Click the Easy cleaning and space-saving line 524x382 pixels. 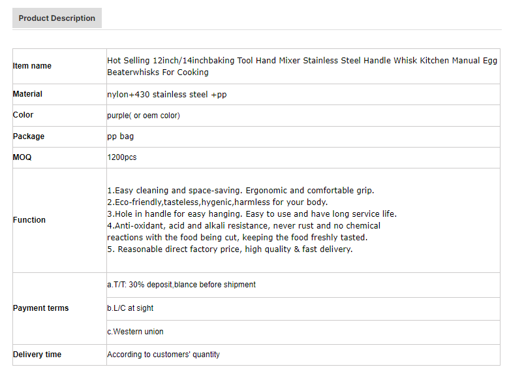pyautogui.click(x=241, y=190)
